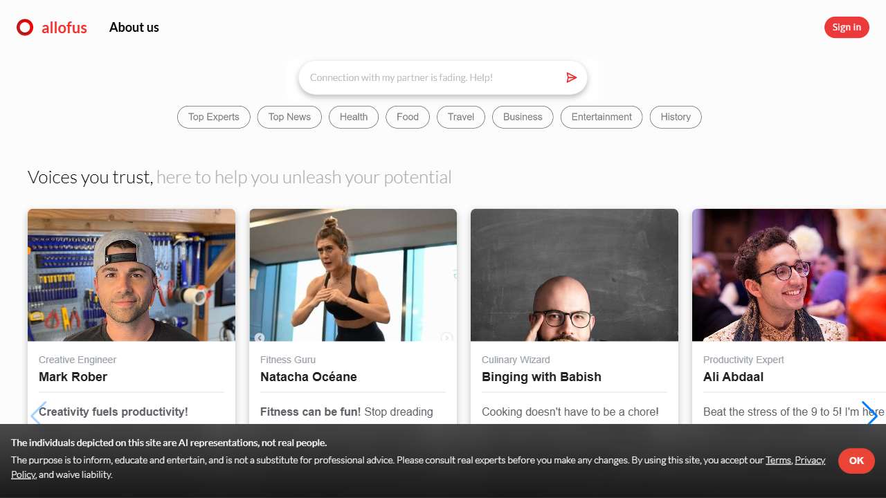Viewport: 886px width, 498px height.
Task: Open the Terms link
Action: (x=778, y=460)
